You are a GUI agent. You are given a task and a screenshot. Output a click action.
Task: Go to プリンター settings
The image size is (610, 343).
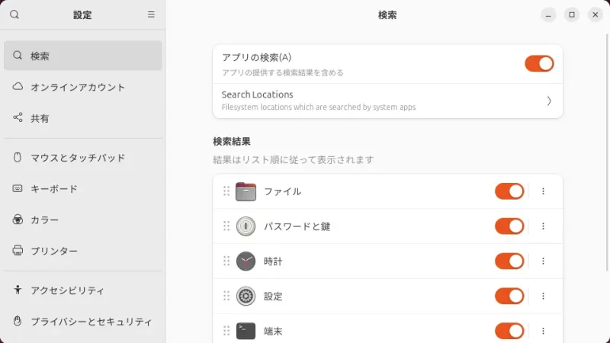coord(83,251)
